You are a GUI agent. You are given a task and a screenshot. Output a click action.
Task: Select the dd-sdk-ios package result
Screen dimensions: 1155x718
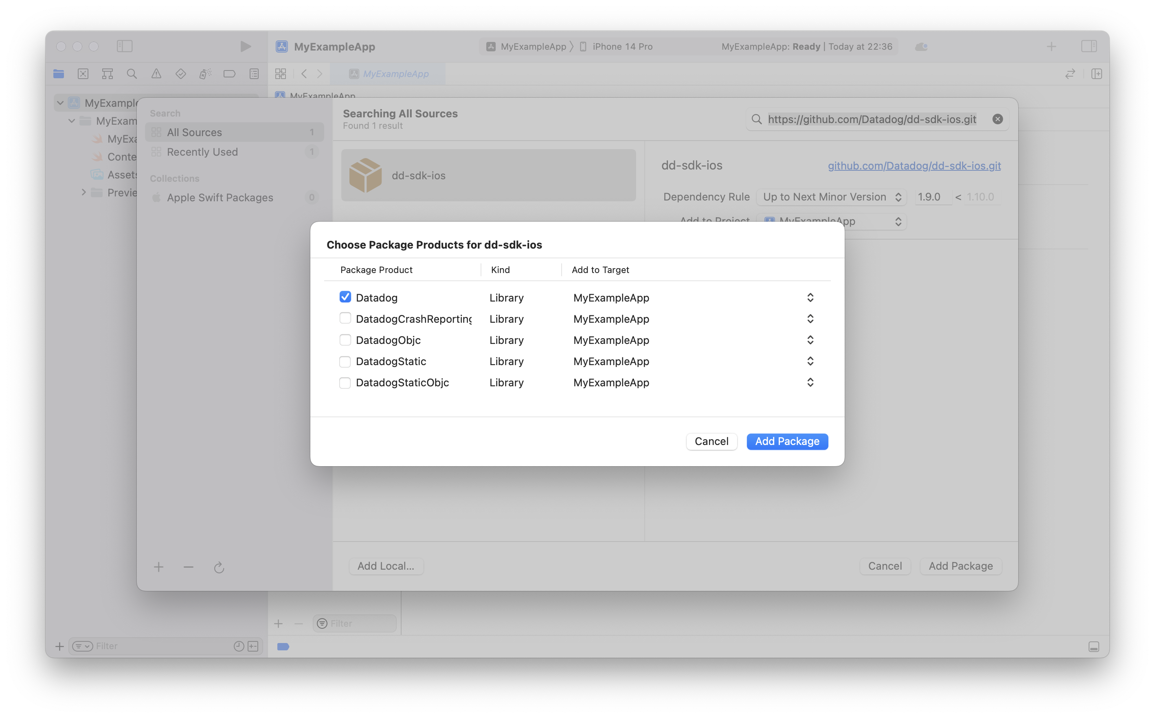point(488,175)
